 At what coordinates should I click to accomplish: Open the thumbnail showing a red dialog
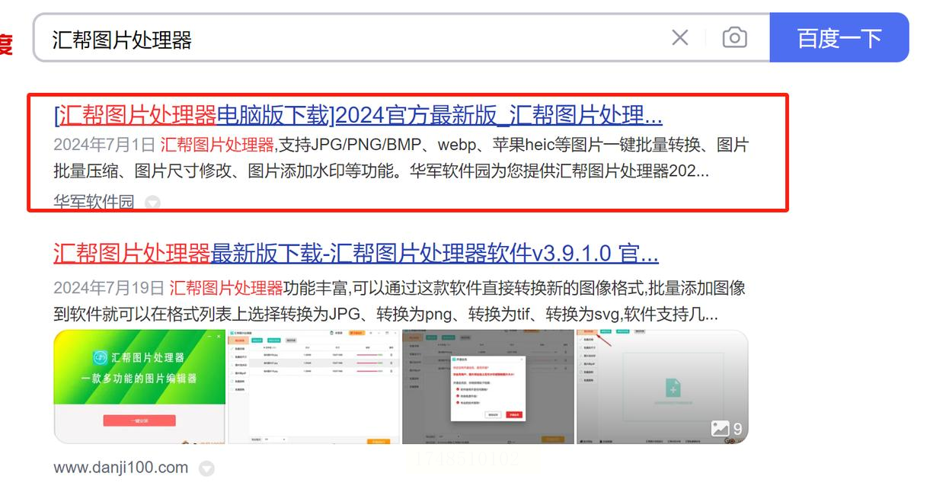(488, 387)
